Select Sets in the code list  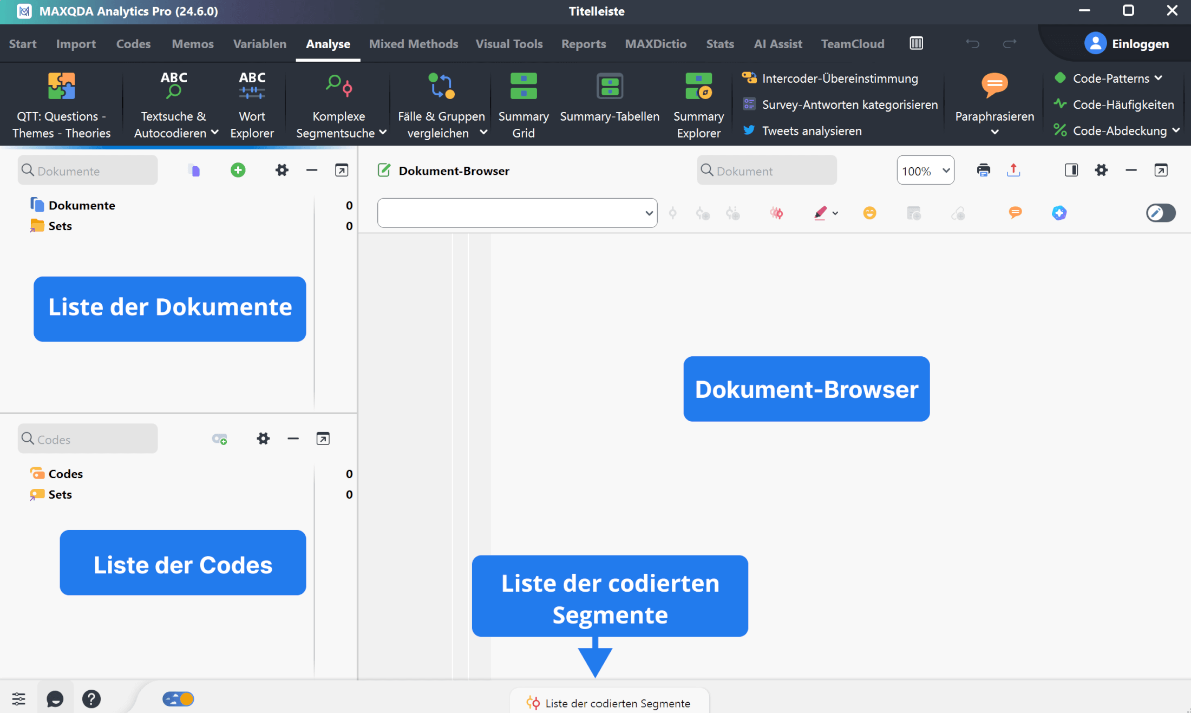tap(60, 494)
